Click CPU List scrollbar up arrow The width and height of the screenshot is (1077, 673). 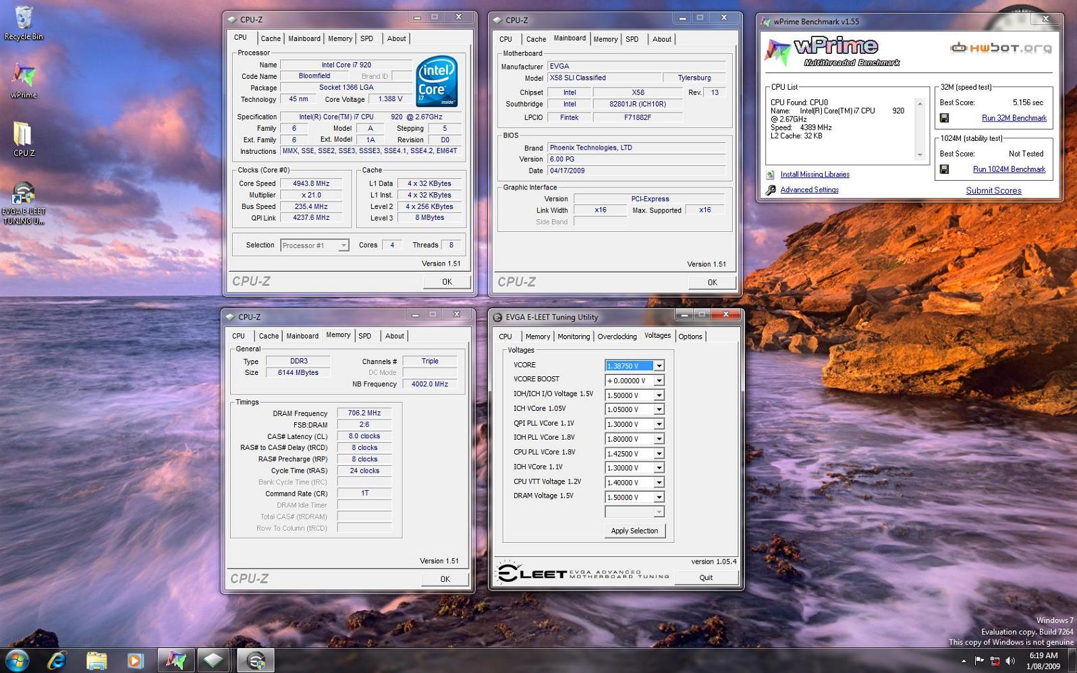(x=920, y=103)
